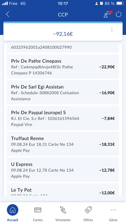Tap the power logout icon
126x224 pixels.
[x=118, y=14]
